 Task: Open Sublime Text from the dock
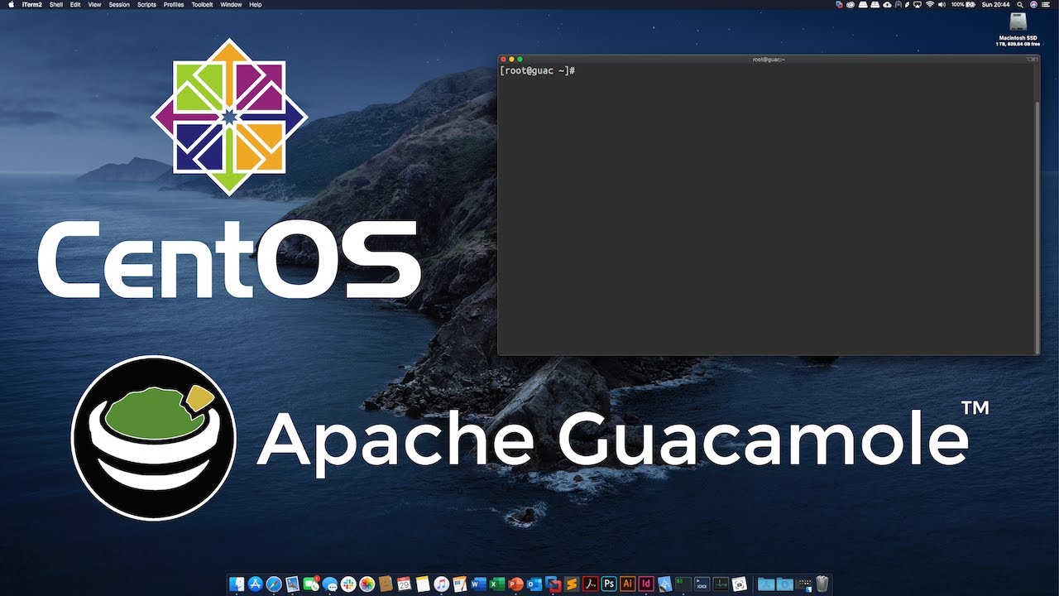point(572,584)
